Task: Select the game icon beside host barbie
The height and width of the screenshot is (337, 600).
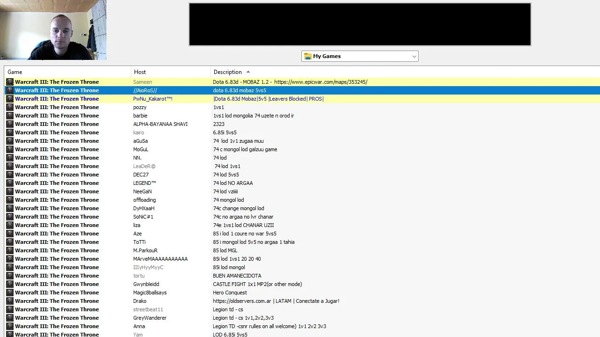Action: (10, 116)
